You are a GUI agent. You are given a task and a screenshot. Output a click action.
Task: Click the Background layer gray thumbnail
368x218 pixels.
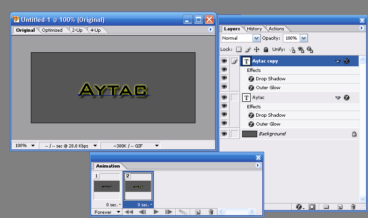point(250,134)
